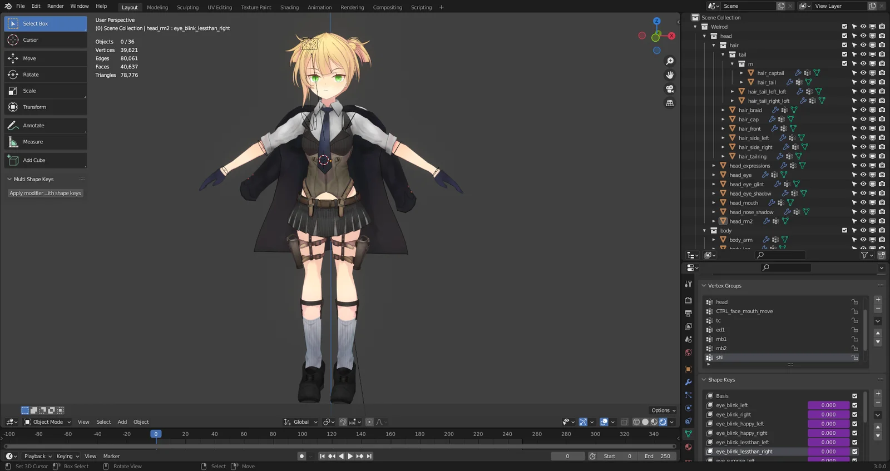
Task: Open the File menu
Action: pos(21,6)
